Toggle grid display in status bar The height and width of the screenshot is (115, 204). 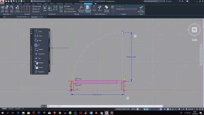pyautogui.click(x=137, y=109)
